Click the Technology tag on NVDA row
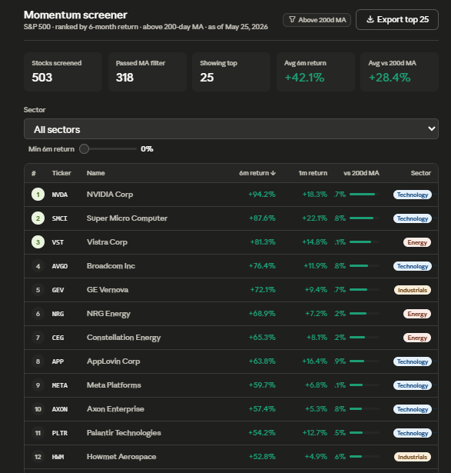The image size is (451, 473). pos(412,195)
